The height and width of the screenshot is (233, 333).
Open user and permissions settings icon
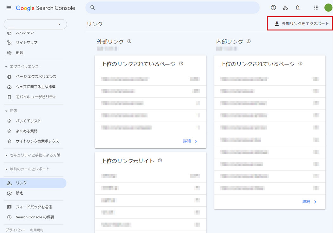[x=285, y=8]
